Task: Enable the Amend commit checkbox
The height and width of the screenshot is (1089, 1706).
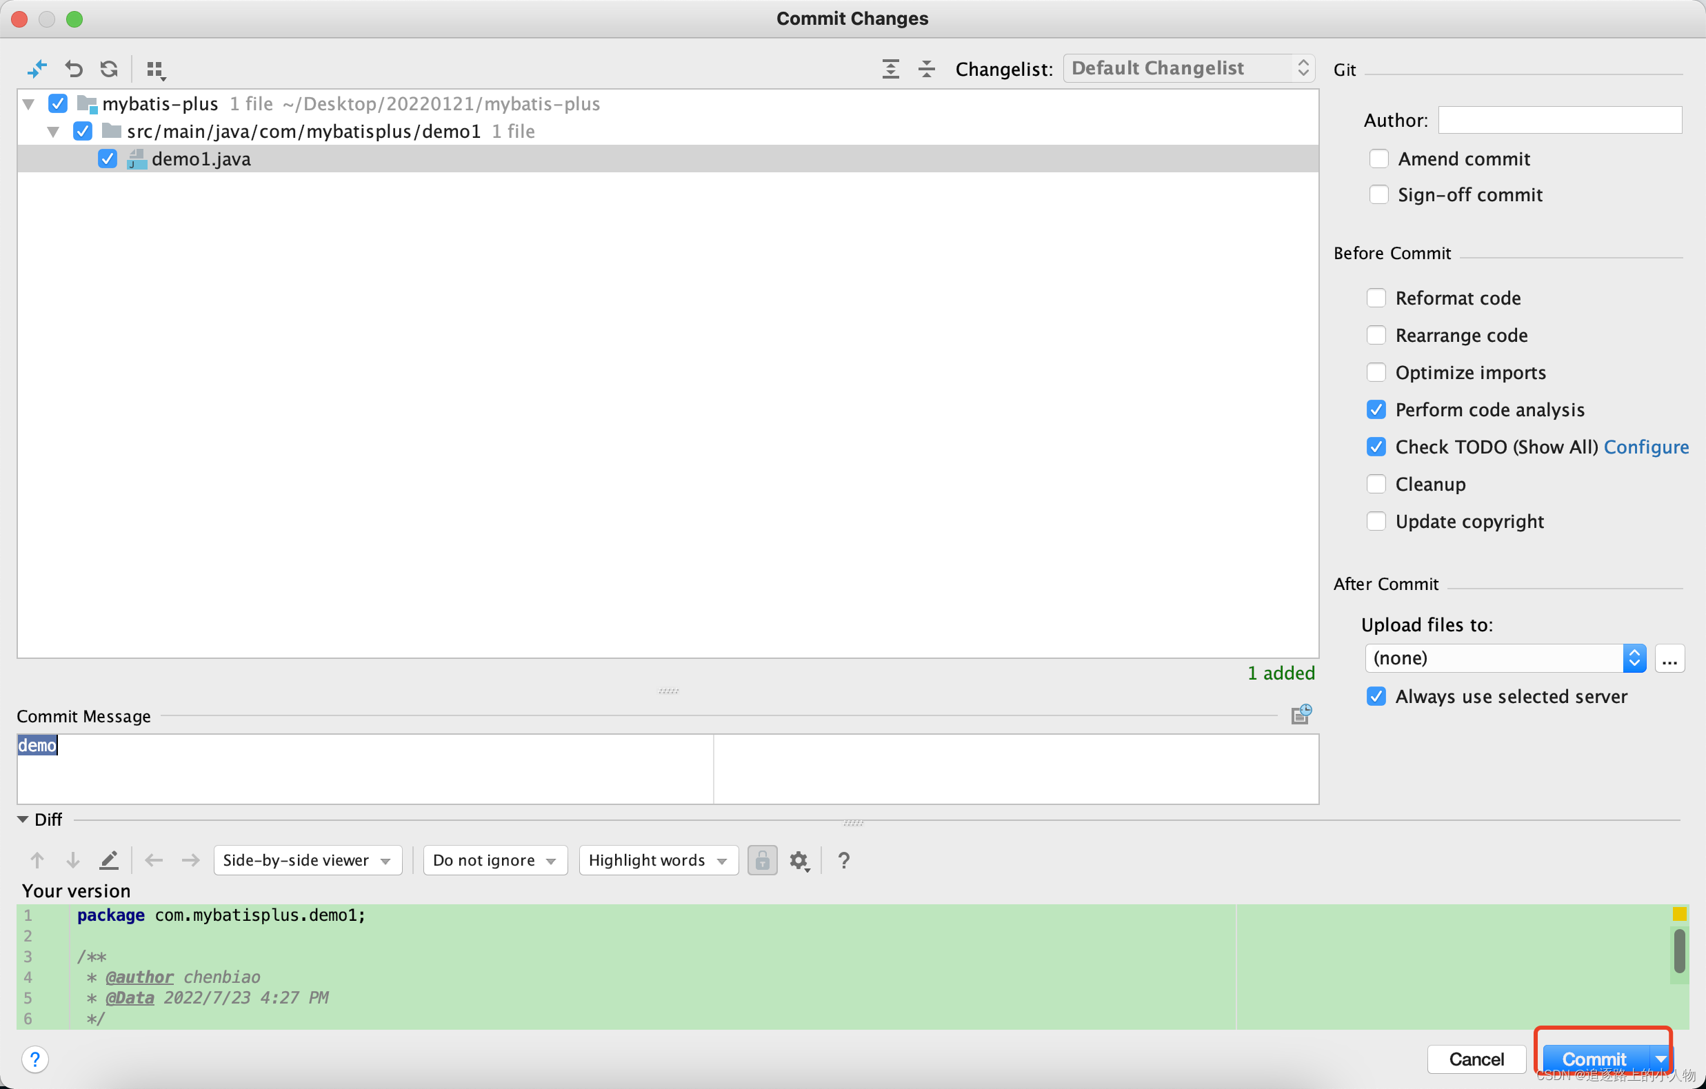Action: coord(1378,159)
